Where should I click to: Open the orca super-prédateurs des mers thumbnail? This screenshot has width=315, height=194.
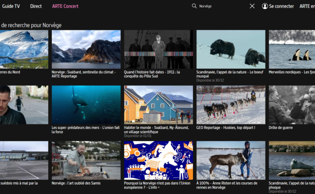[86, 105]
